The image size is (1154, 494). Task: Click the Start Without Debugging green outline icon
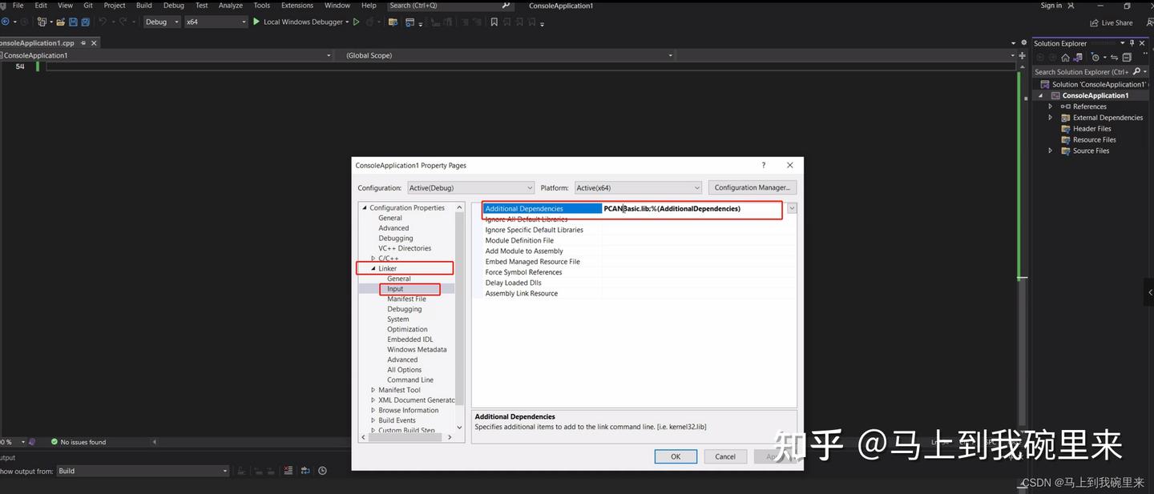356,22
